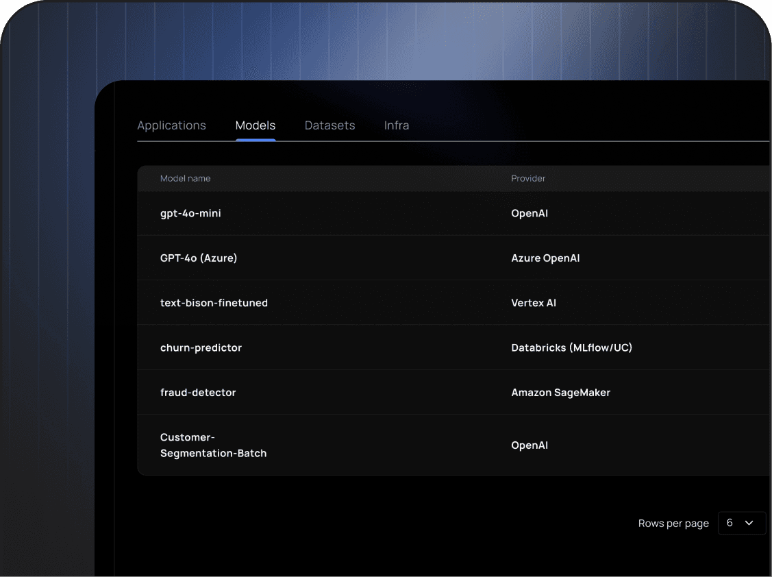Viewport: 772px width, 577px height.
Task: Sort by the Model name column header
Action: (x=185, y=178)
